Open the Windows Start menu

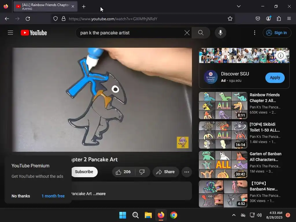[123, 215]
